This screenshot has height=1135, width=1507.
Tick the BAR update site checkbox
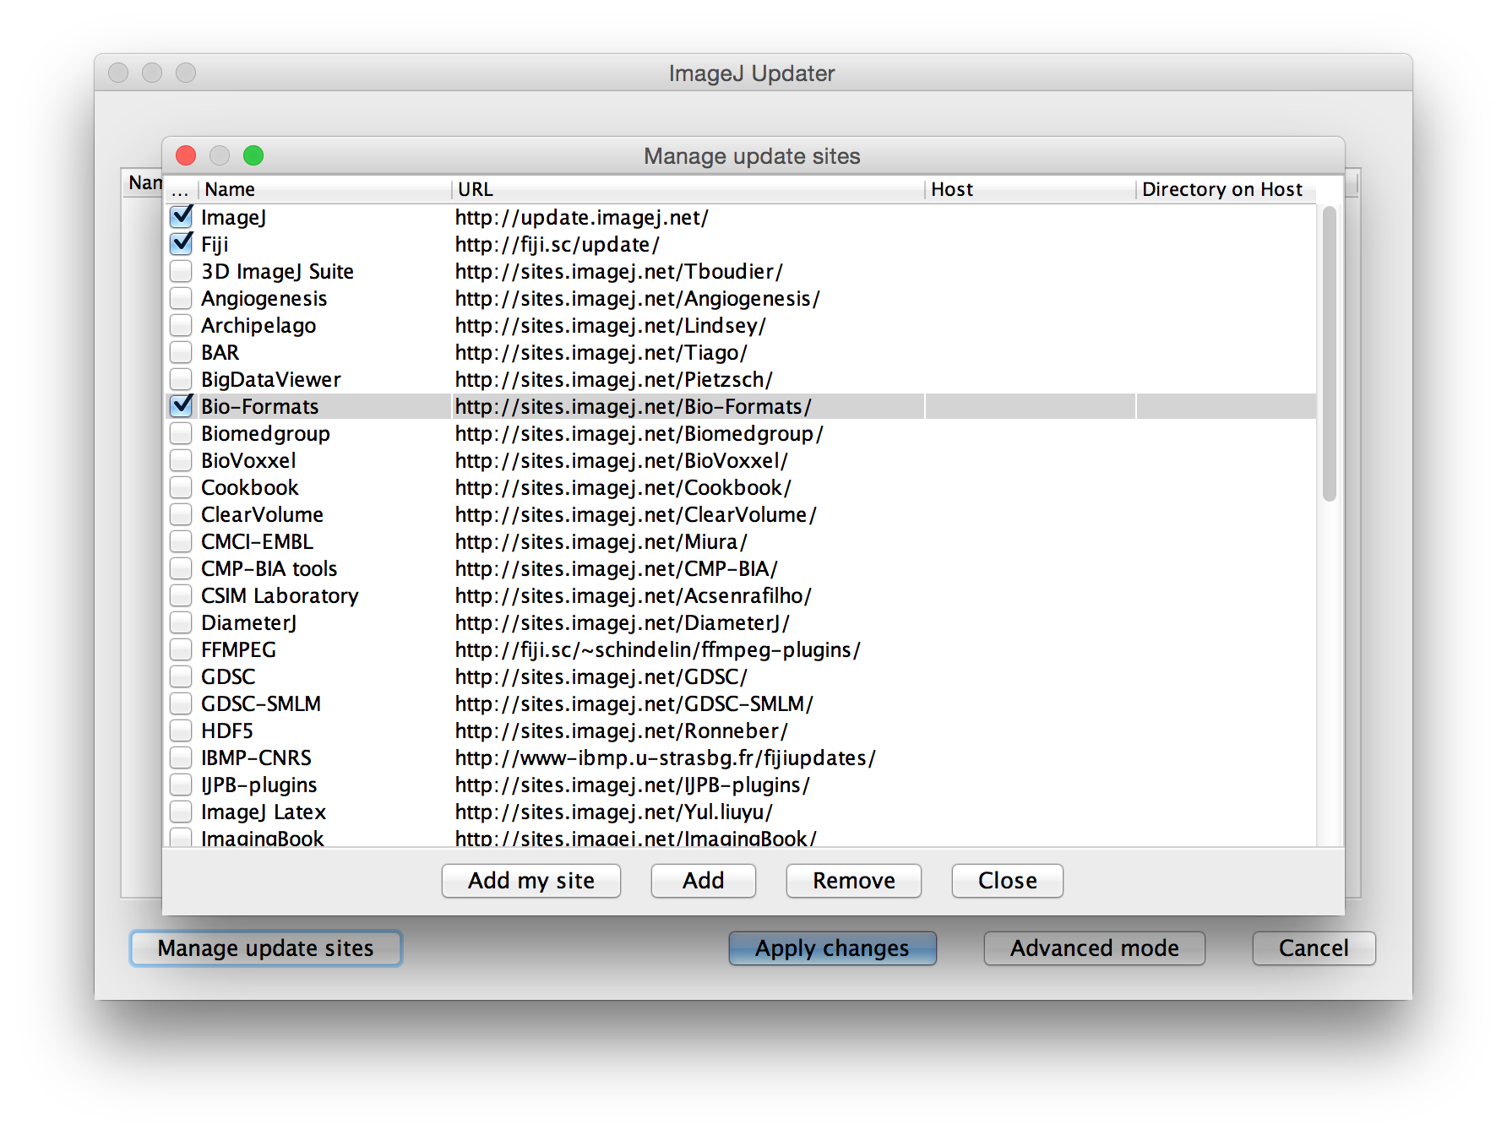[181, 352]
